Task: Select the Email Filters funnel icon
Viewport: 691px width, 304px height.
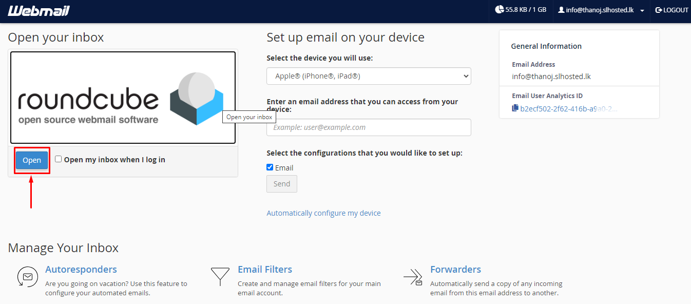Action: (x=220, y=275)
